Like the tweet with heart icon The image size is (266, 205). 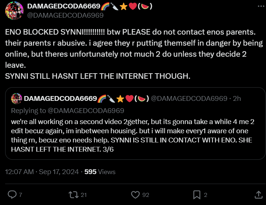(x=135, y=195)
